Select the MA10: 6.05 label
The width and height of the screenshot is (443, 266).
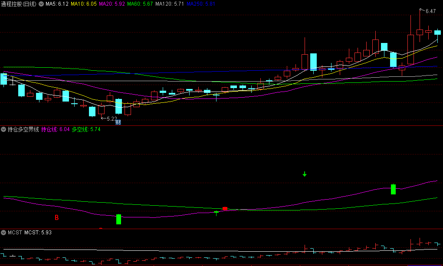84,4
